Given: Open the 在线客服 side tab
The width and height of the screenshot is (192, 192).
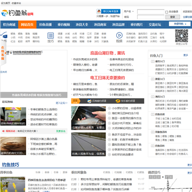Looking at the screenshot, I should pyautogui.click(x=3, y=53).
